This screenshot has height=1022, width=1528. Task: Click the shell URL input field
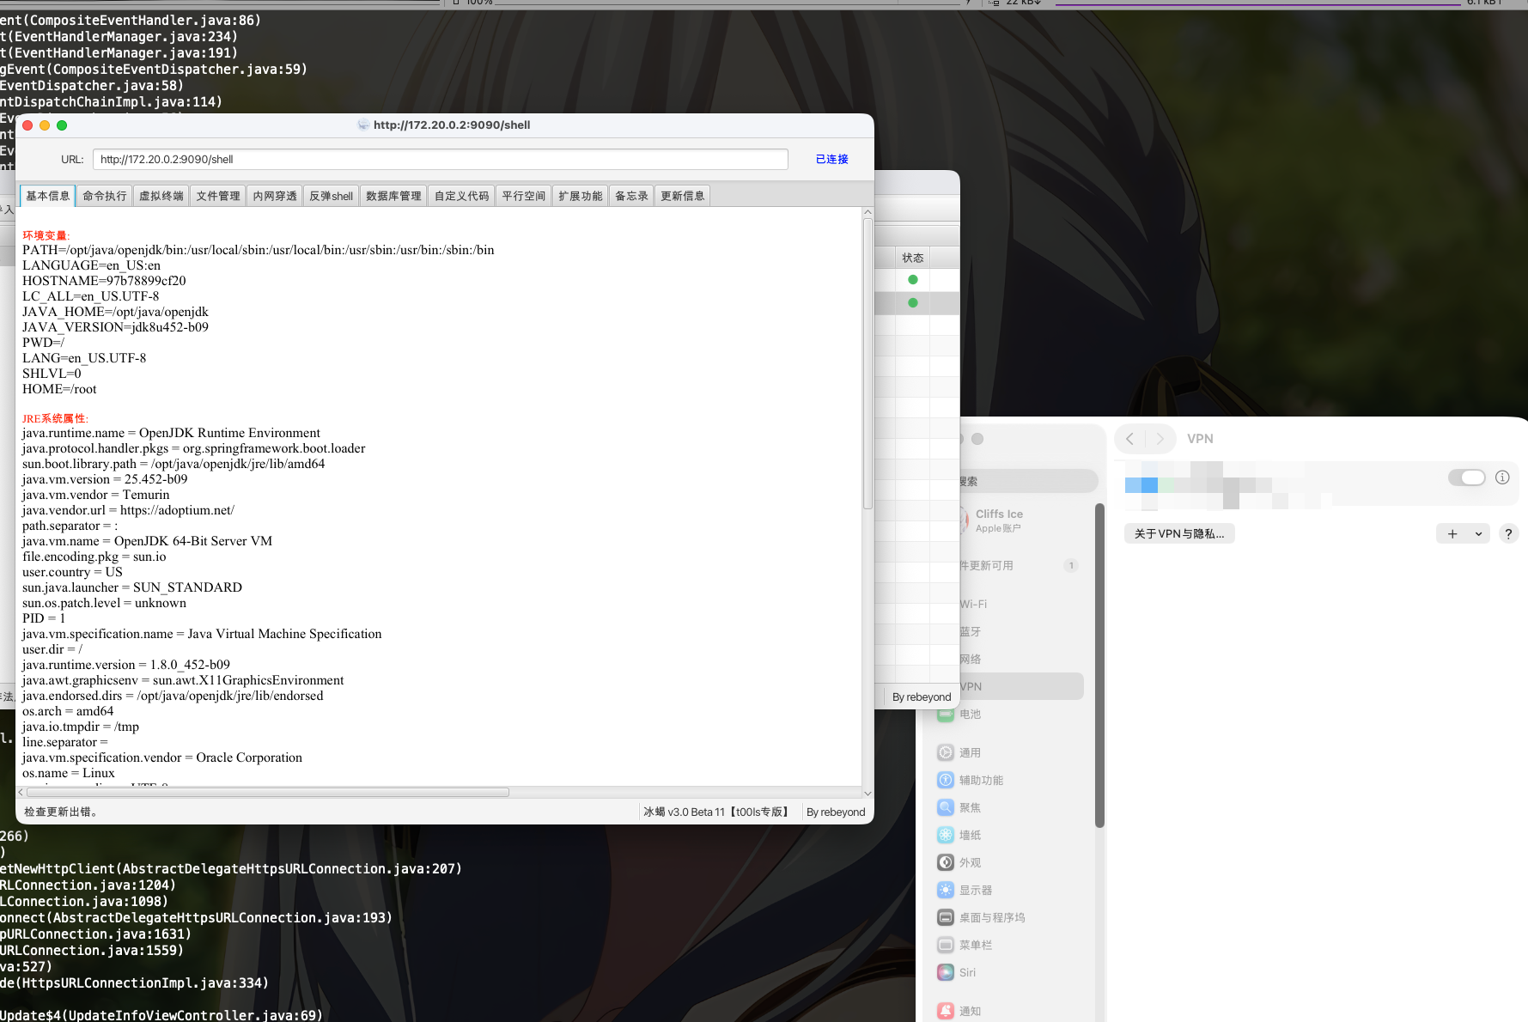pos(440,159)
